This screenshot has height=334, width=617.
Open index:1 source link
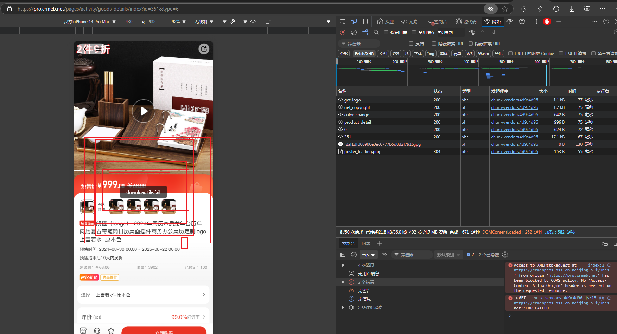point(596,265)
